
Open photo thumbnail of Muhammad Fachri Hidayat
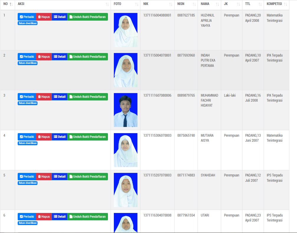click(126, 110)
